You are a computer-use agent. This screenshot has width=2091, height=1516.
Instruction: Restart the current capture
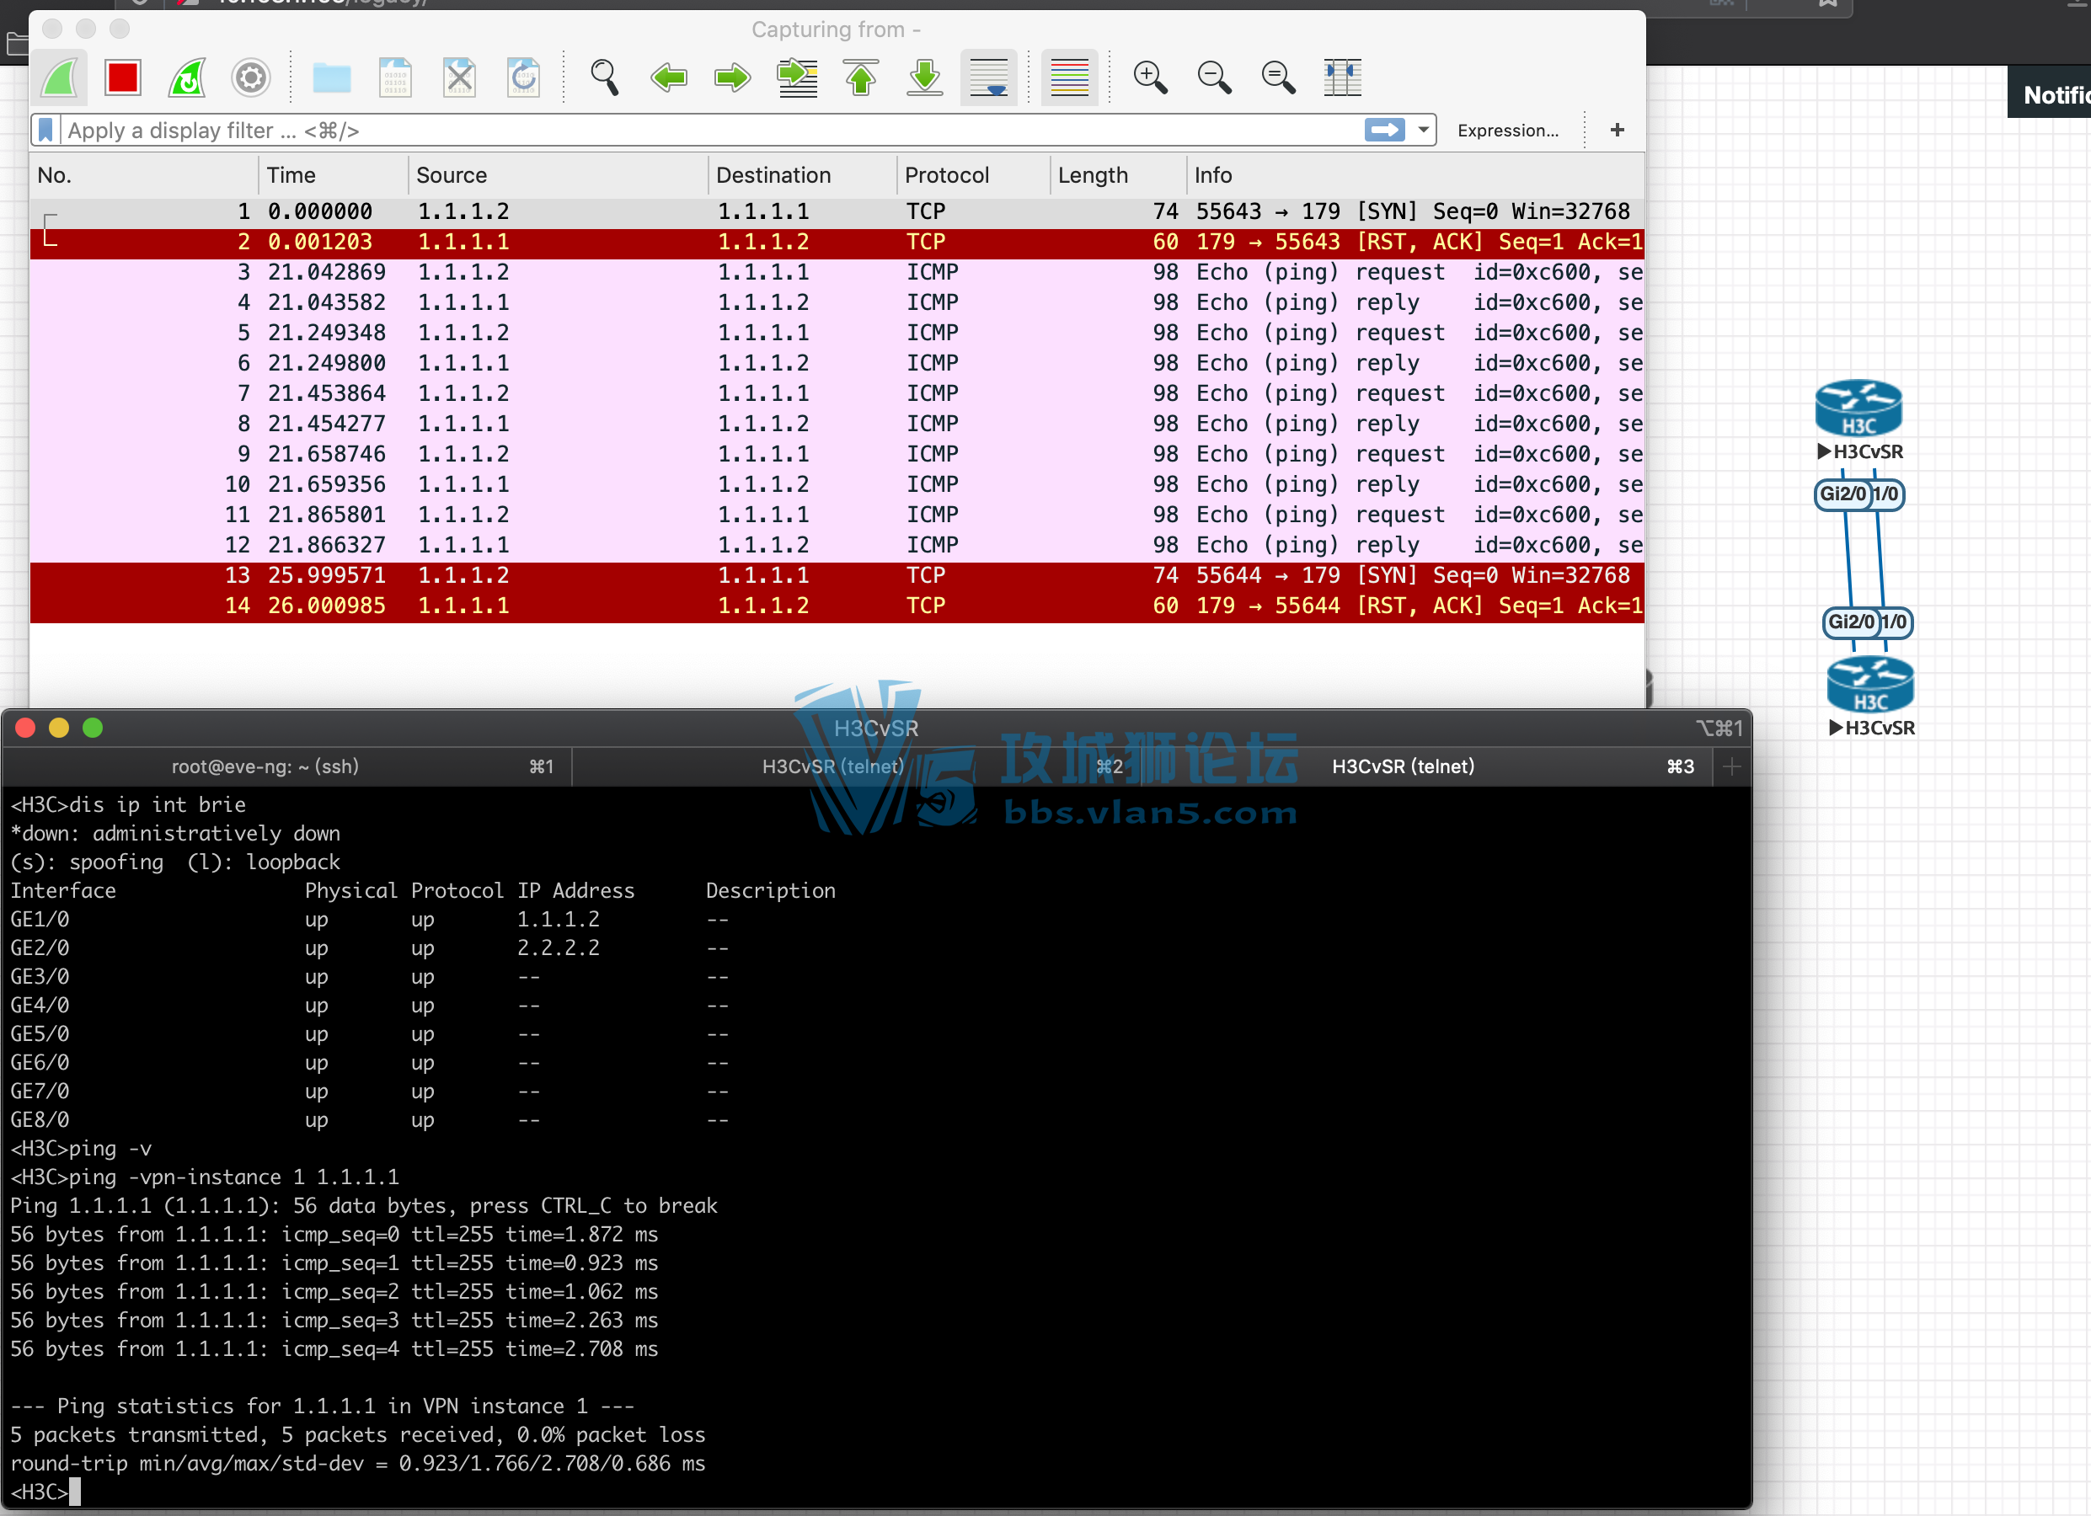click(187, 77)
